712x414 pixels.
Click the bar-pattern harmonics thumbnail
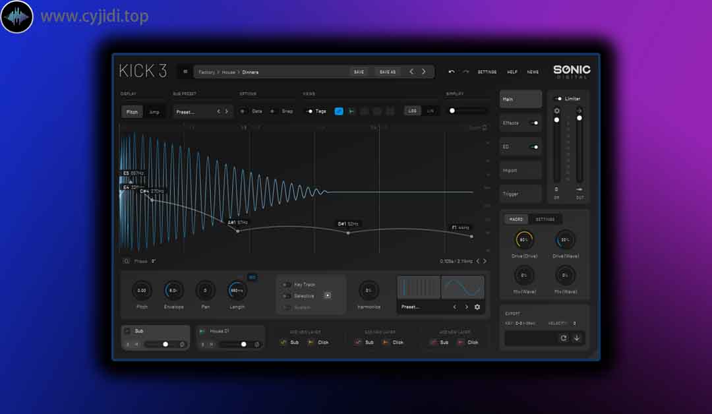pyautogui.click(x=419, y=287)
